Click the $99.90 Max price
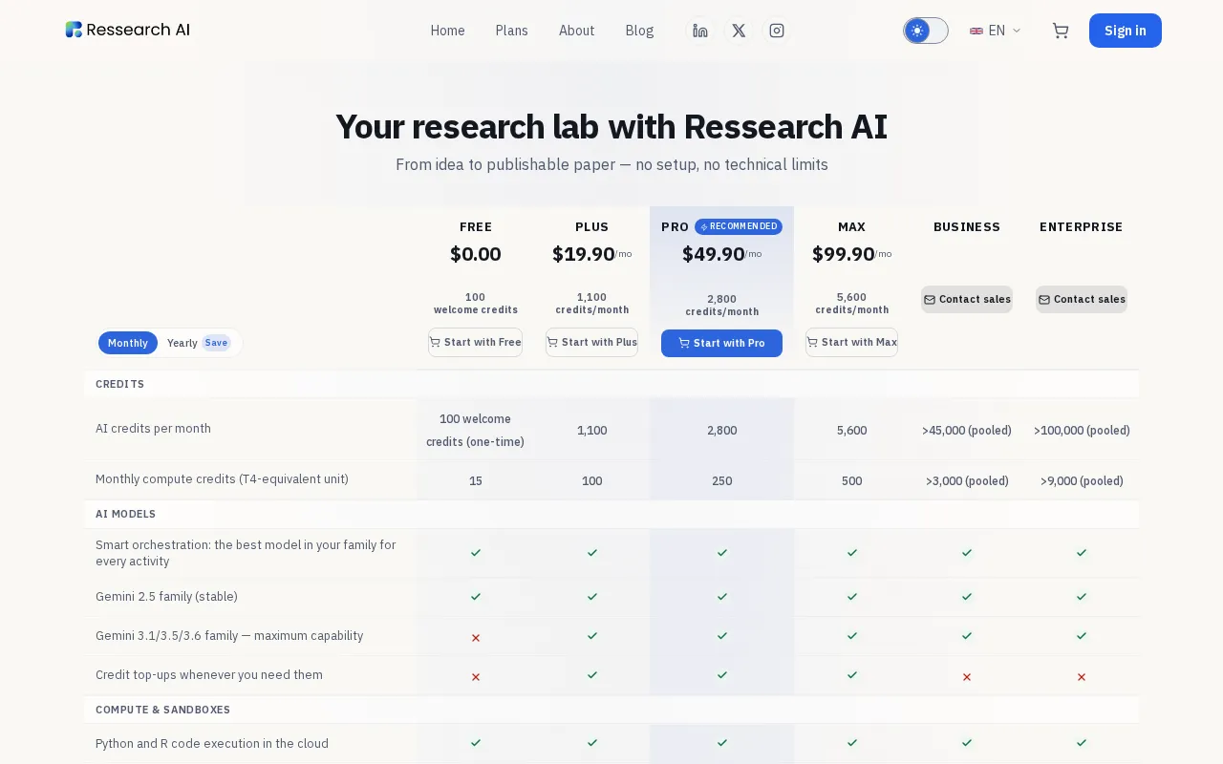This screenshot has height=764, width=1223. click(843, 254)
